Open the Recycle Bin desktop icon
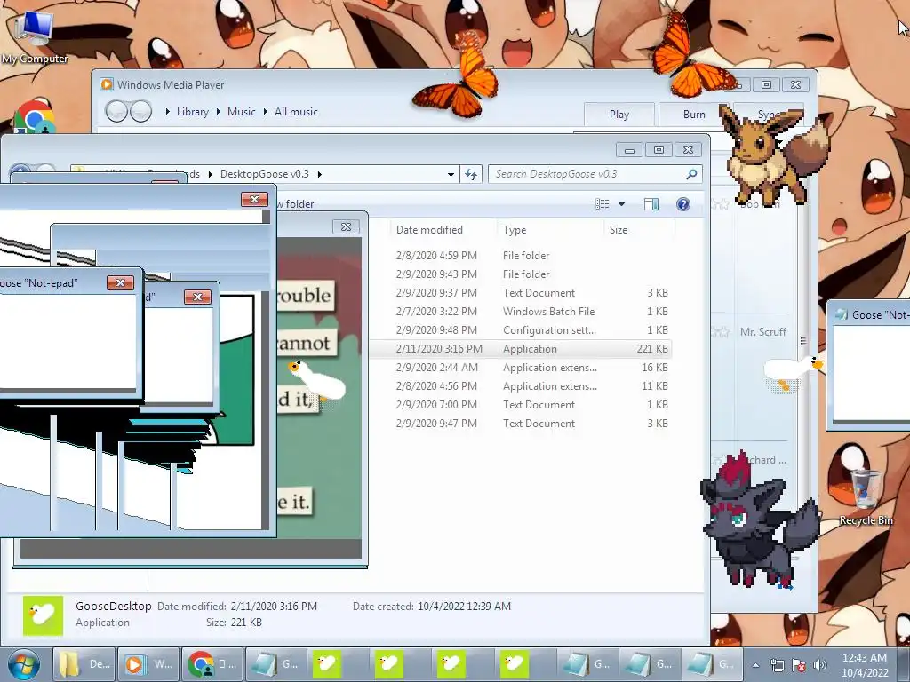Viewport: 910px width, 682px height. coord(866,496)
